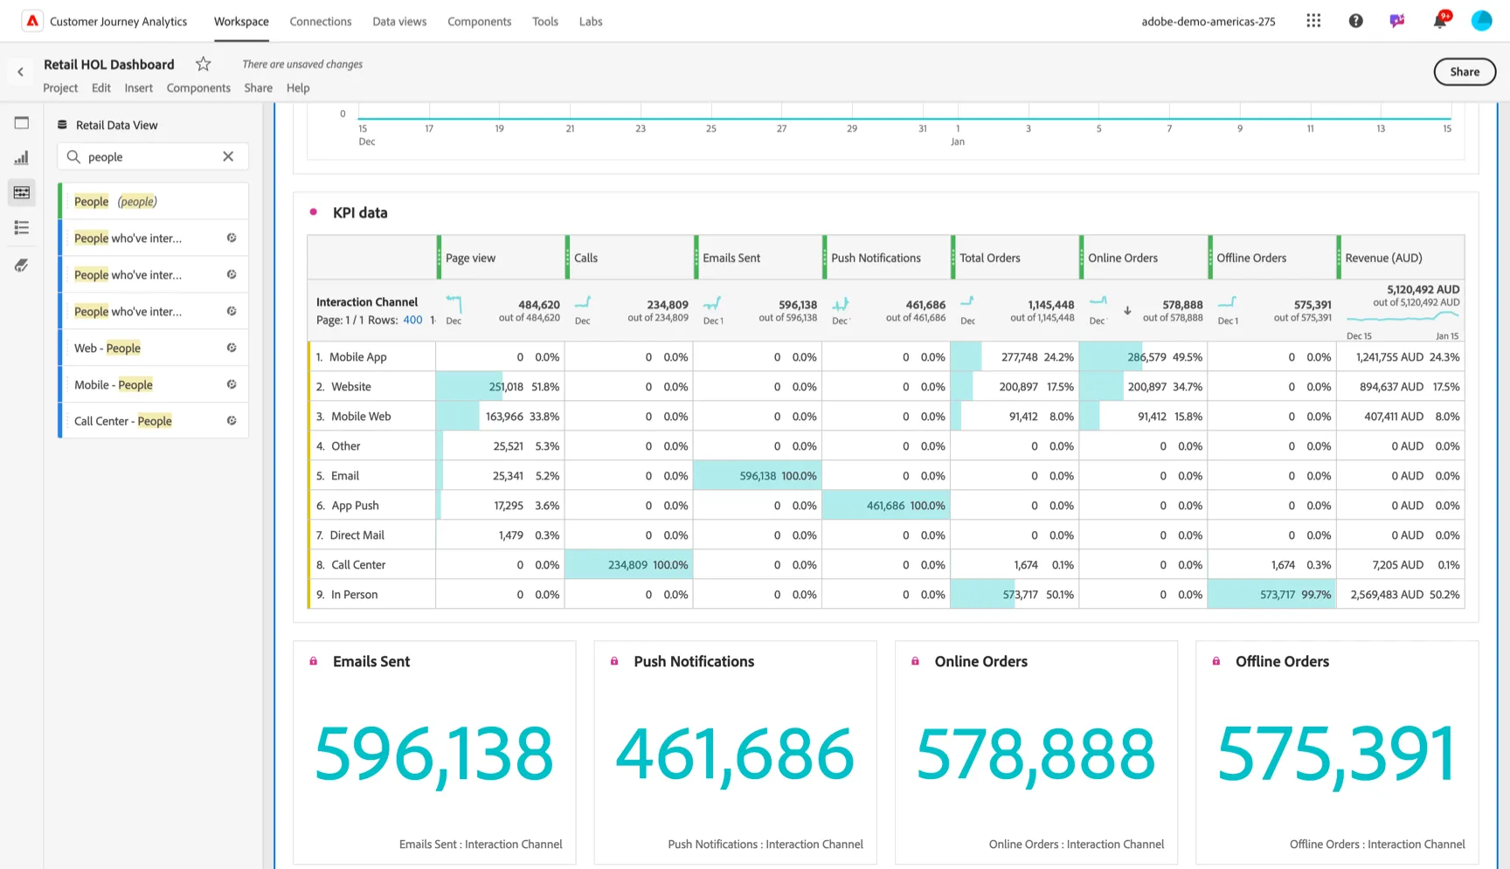Clear the people search text
The height and width of the screenshot is (869, 1510).
point(228,156)
